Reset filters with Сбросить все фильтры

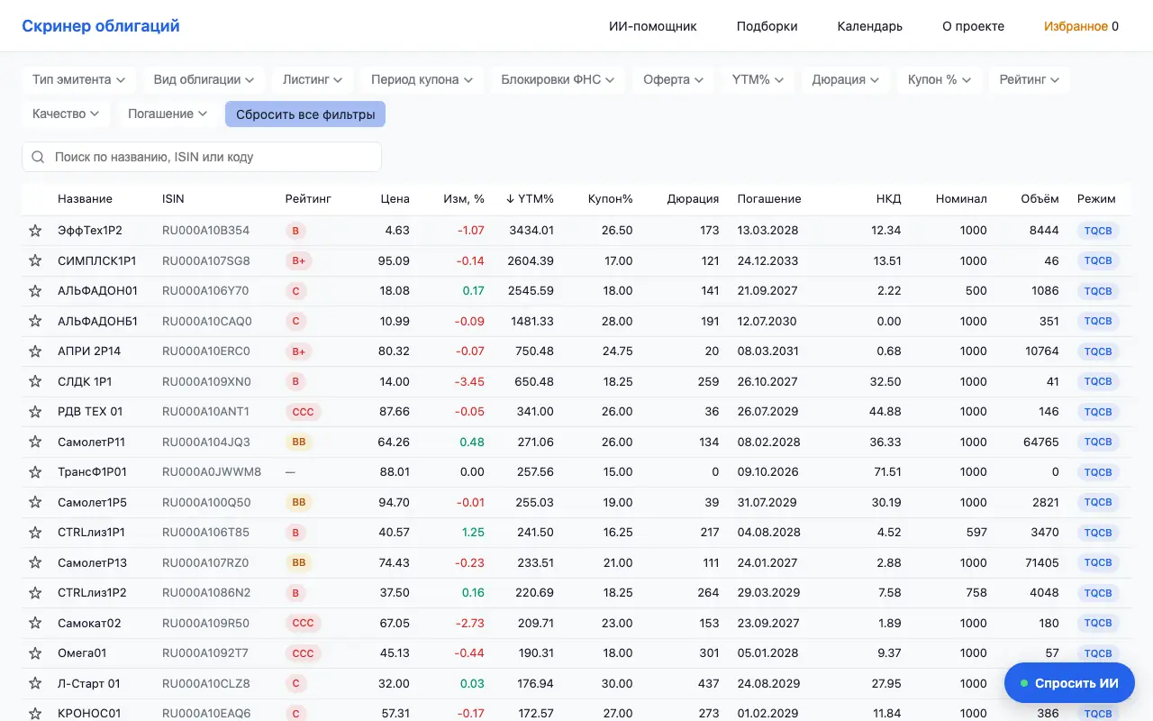(x=305, y=114)
